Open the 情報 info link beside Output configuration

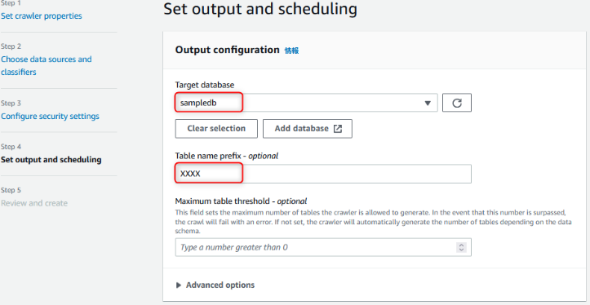pos(291,51)
